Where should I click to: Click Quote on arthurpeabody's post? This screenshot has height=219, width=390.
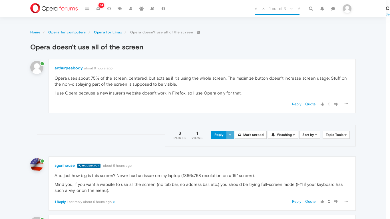tap(310, 104)
